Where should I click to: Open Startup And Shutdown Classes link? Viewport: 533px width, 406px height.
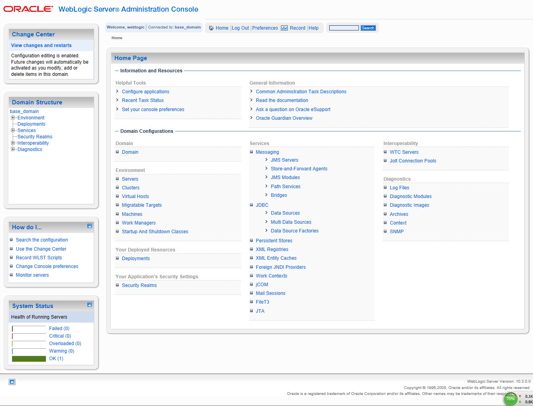click(155, 232)
